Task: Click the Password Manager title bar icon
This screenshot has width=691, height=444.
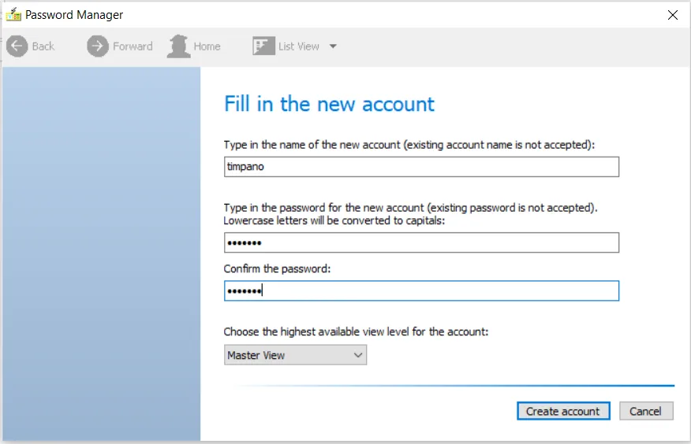Action: (x=13, y=14)
